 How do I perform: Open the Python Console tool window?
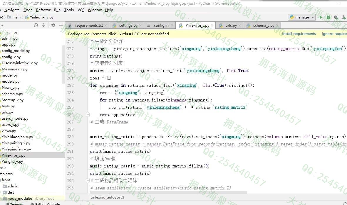pyautogui.click(x=45, y=204)
